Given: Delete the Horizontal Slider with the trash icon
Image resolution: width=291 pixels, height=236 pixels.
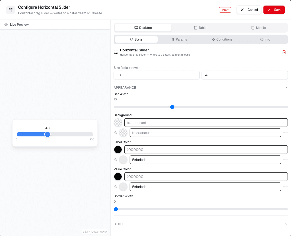Looking at the screenshot, I should pyautogui.click(x=284, y=52).
